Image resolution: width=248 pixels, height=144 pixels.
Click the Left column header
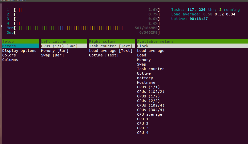[64, 41]
